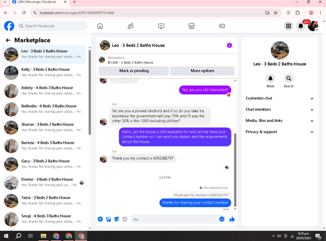Expand Customize chat section

[x=280, y=98]
